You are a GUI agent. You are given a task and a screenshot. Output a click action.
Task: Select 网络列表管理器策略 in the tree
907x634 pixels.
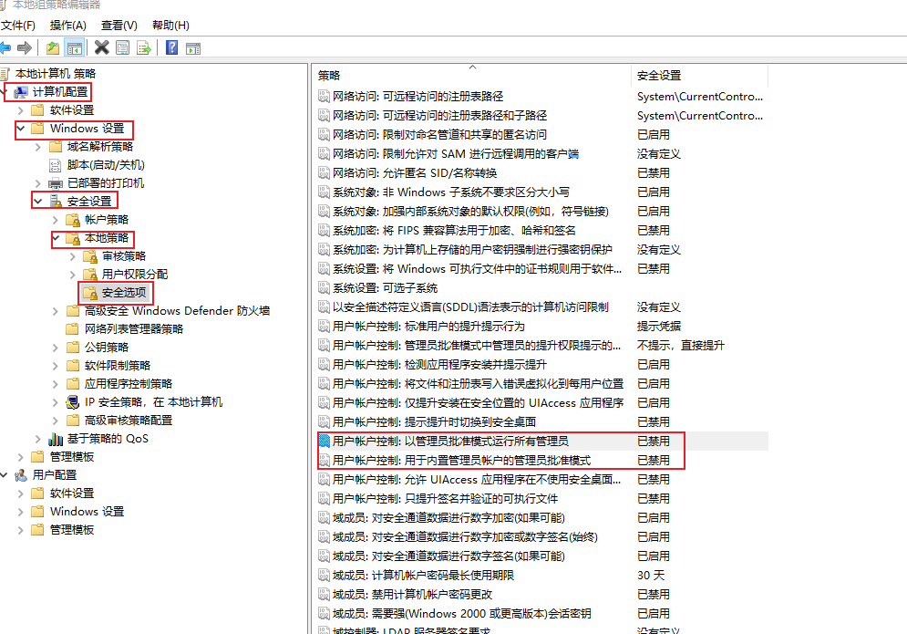(134, 329)
